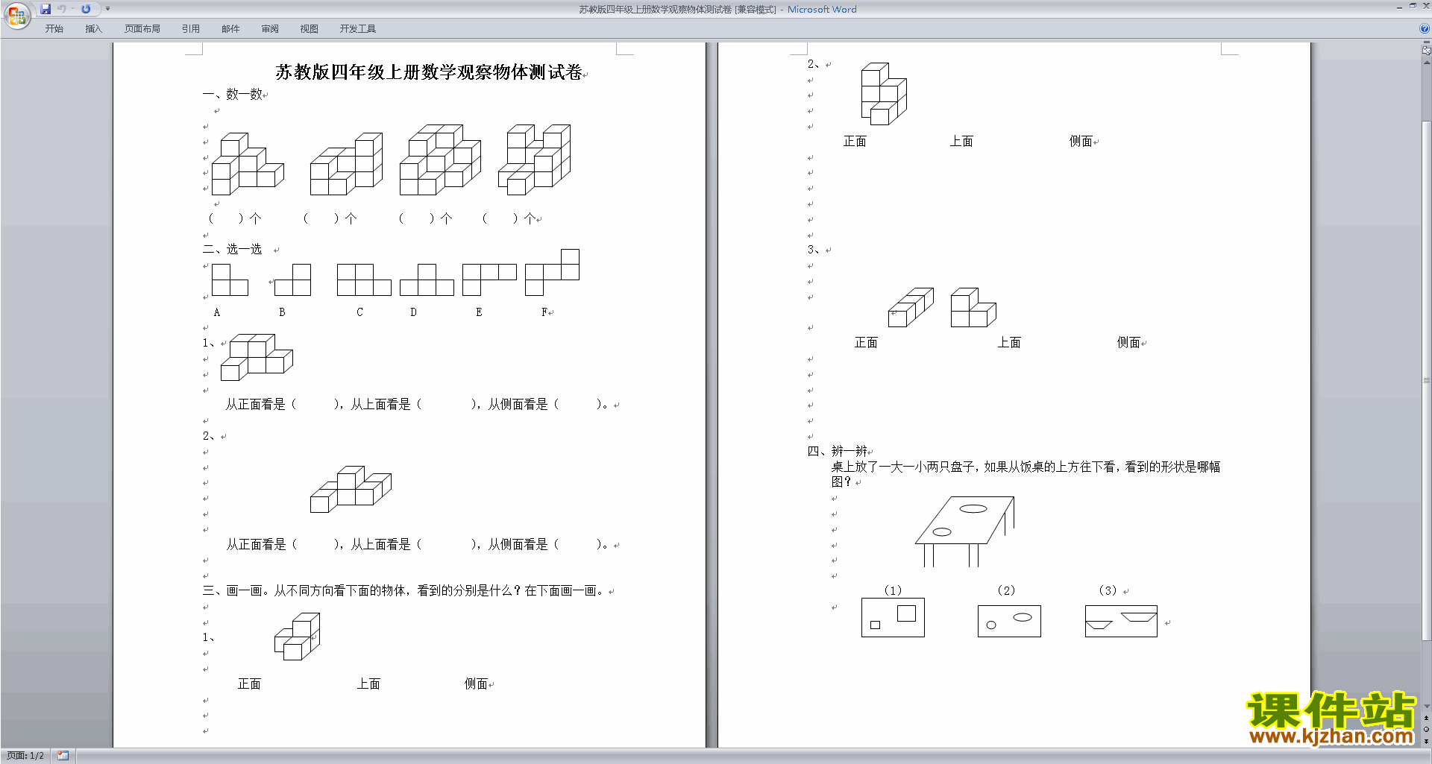Viewport: 1432px width, 764px height.
Task: Click shape option labeled F
Action: tap(552, 273)
